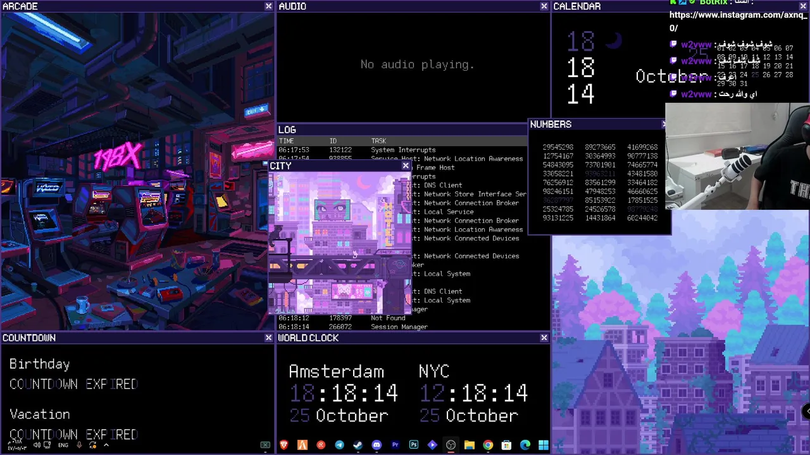The image size is (810, 455).
Task: Open the purple triangle app in taskbar
Action: click(432, 445)
